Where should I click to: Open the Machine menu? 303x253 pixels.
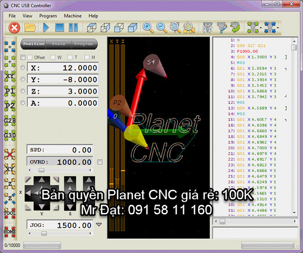point(73,16)
